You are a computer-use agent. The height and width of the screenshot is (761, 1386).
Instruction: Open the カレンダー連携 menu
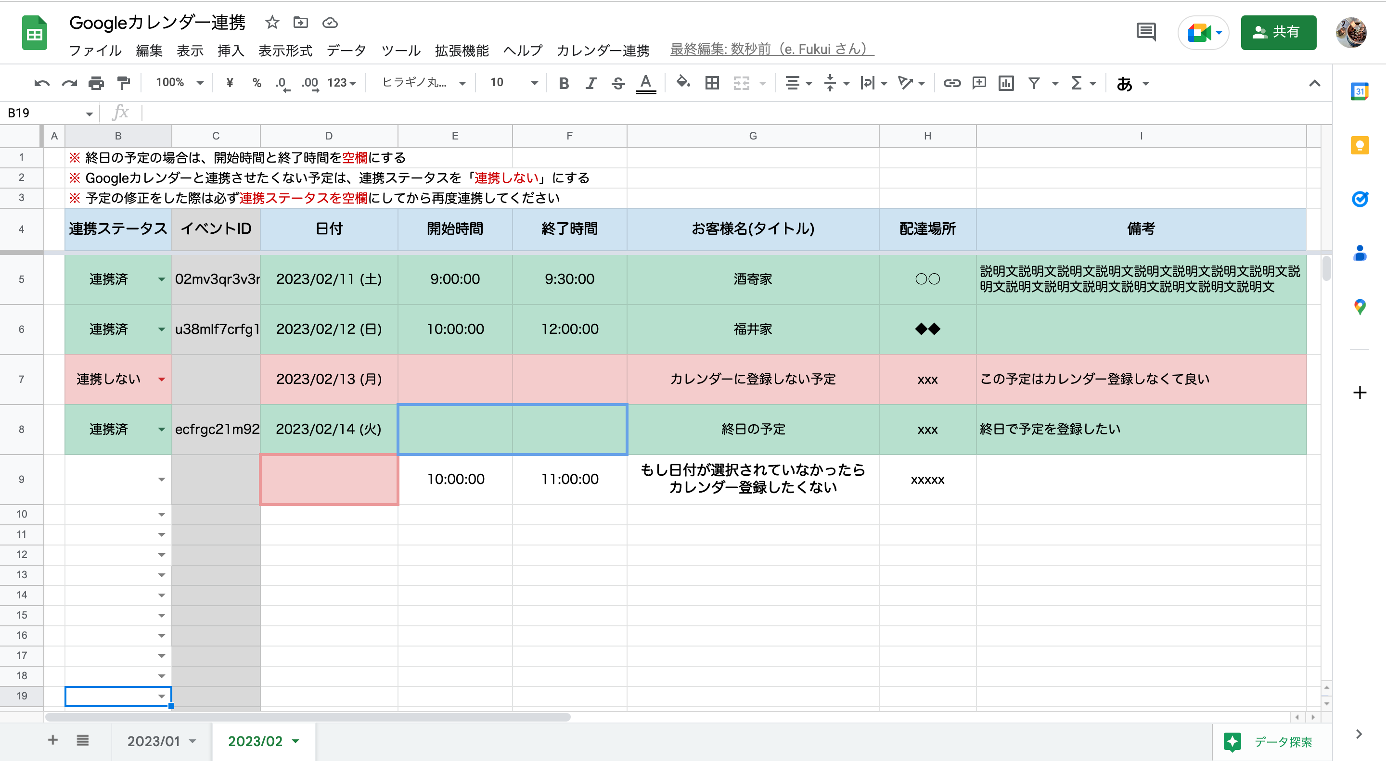pos(603,50)
